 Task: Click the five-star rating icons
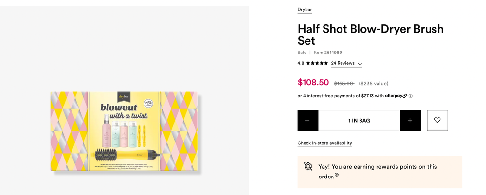318,63
